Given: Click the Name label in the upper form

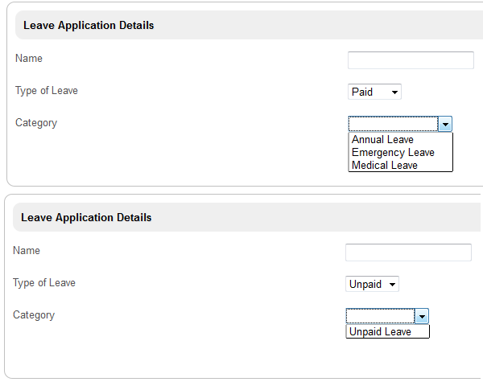Looking at the screenshot, I should pos(29,59).
